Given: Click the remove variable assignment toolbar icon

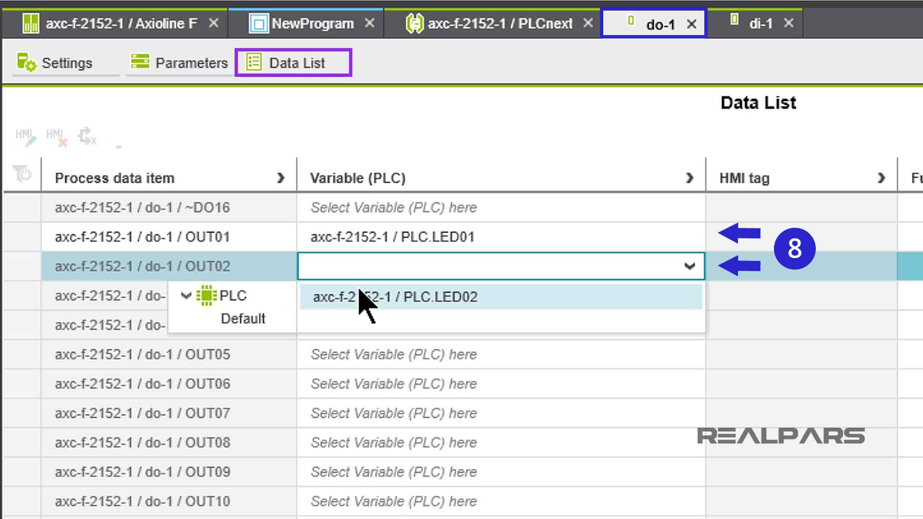Looking at the screenshot, I should 87,136.
